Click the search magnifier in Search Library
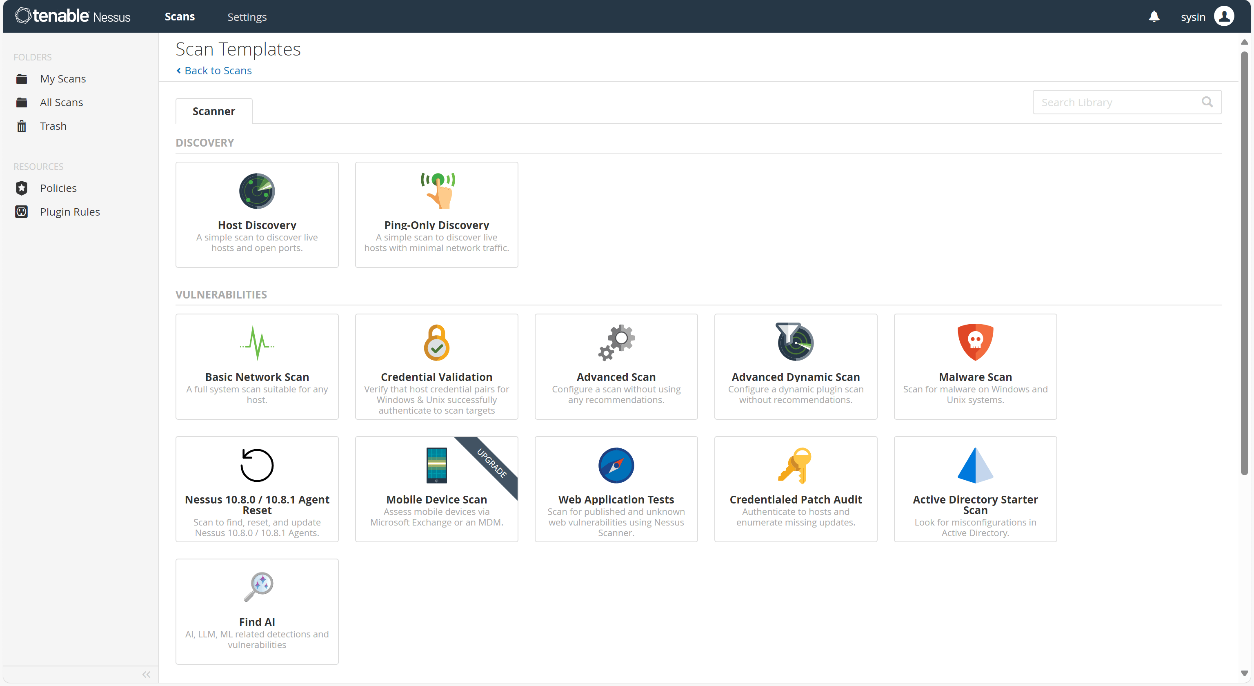Screen dimensions: 1254x686 point(1207,102)
